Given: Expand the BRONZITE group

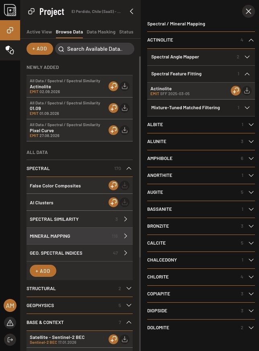Looking at the screenshot, I should pyautogui.click(x=201, y=226).
